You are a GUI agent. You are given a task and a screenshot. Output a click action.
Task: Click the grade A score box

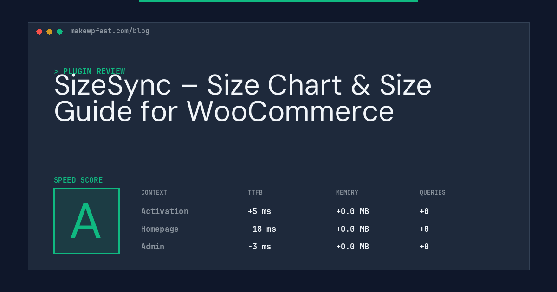pyautogui.click(x=86, y=221)
